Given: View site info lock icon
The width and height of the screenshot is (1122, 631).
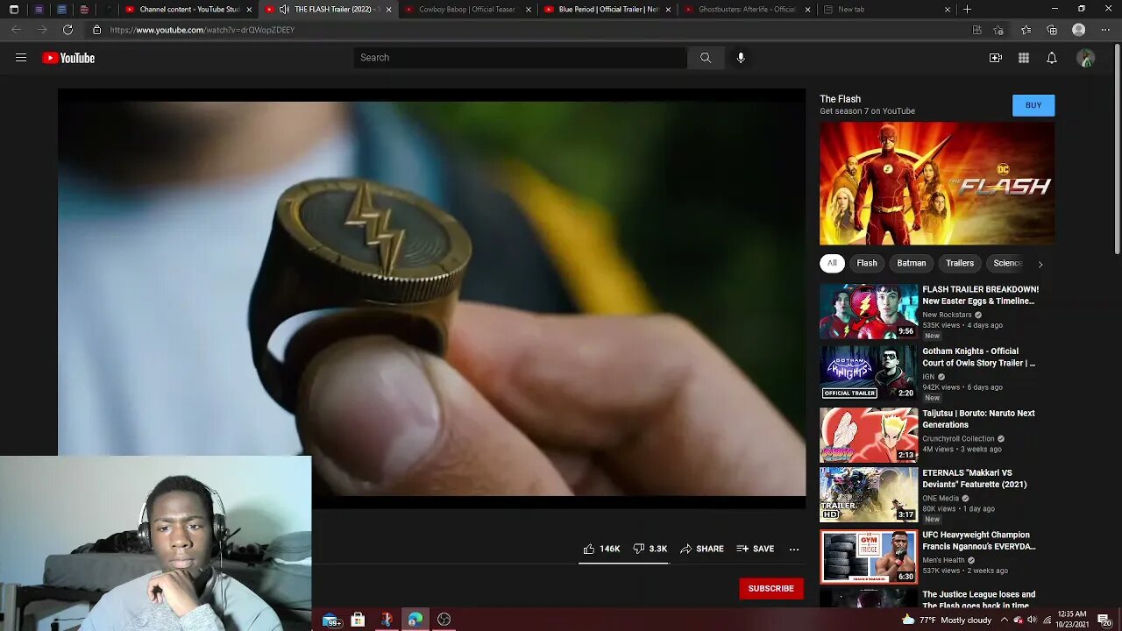Looking at the screenshot, I should pos(96,30).
